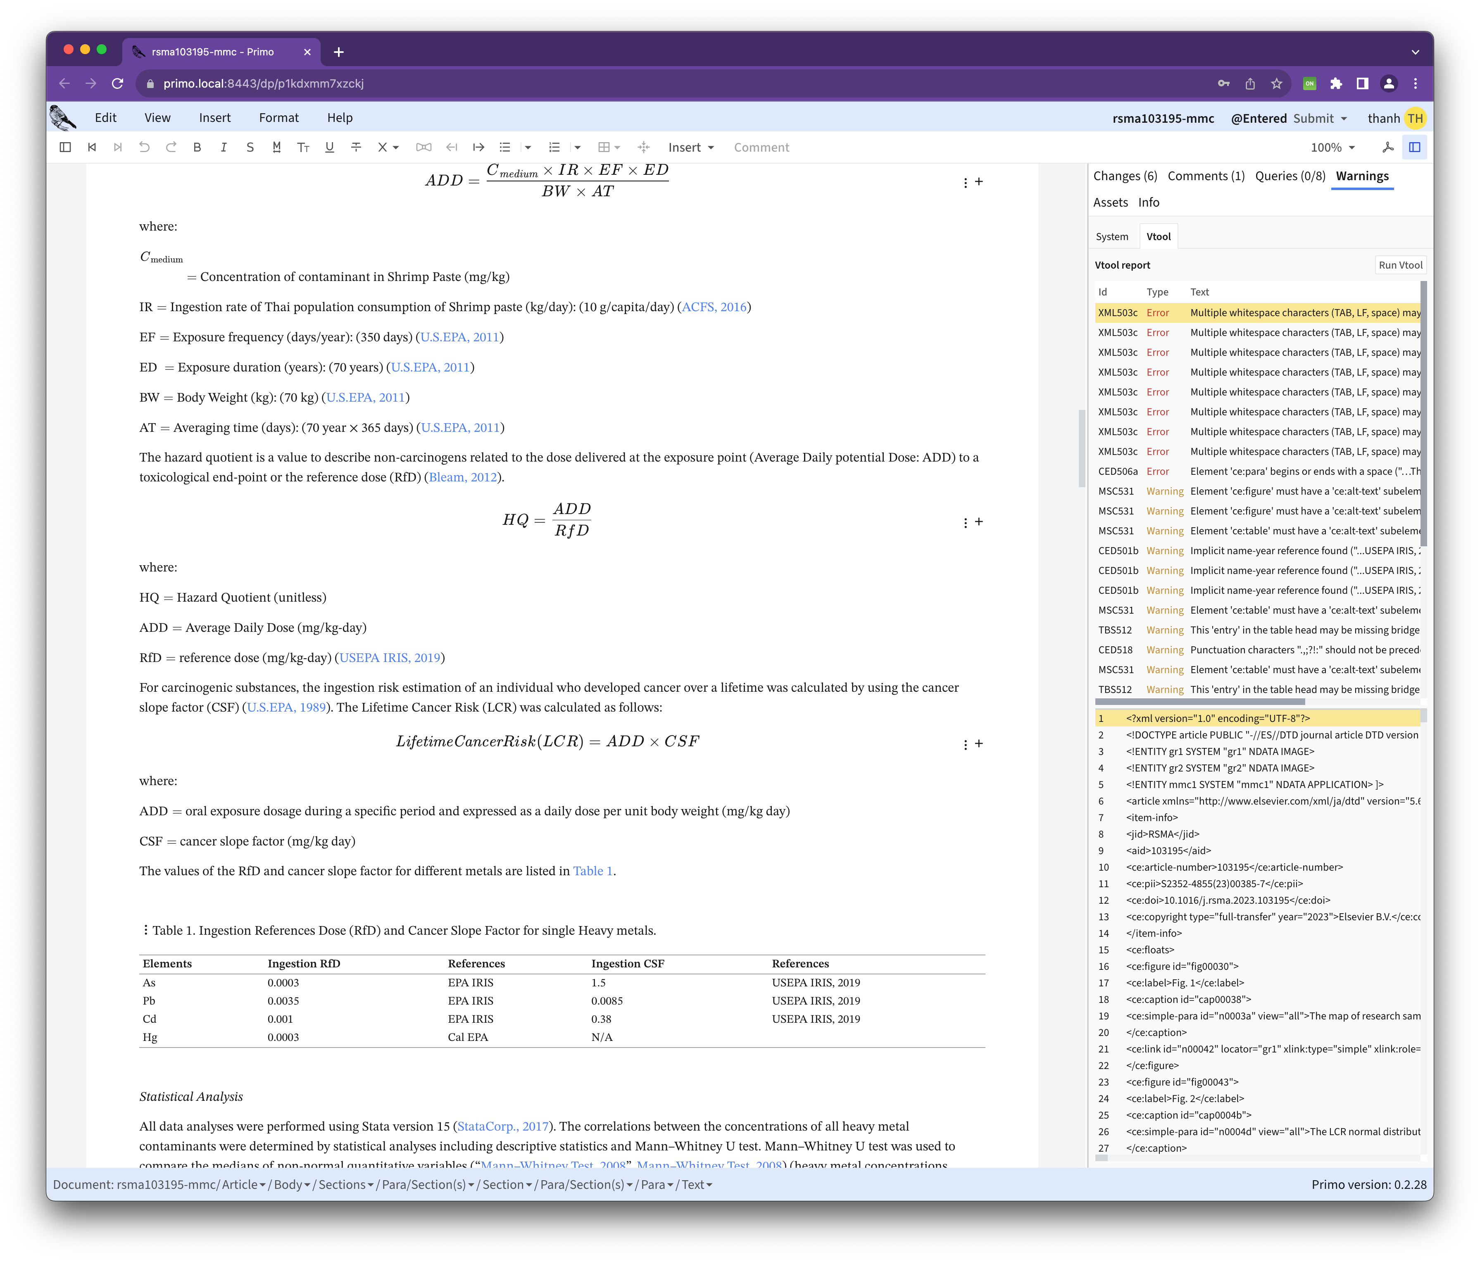Click the increase indent arrow icon
The width and height of the screenshot is (1480, 1262).
pyautogui.click(x=478, y=147)
